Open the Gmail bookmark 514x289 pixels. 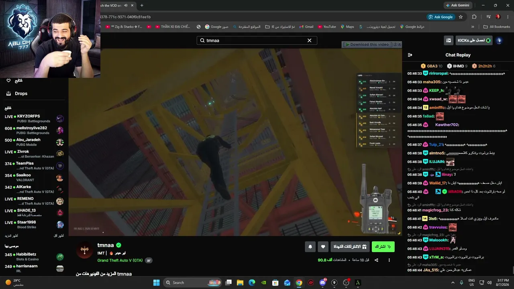306,27
